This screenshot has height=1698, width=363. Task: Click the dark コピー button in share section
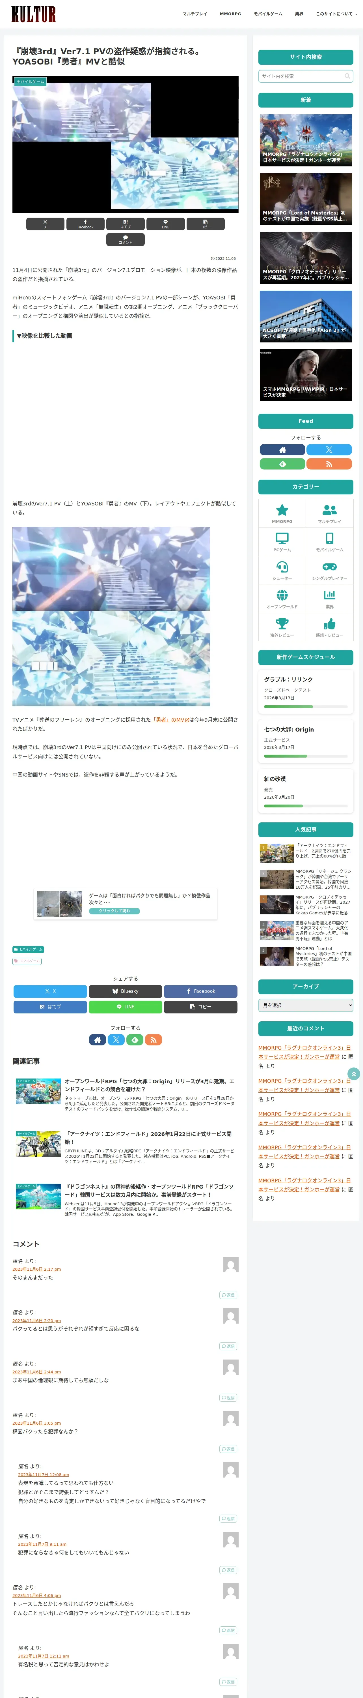pos(200,1007)
